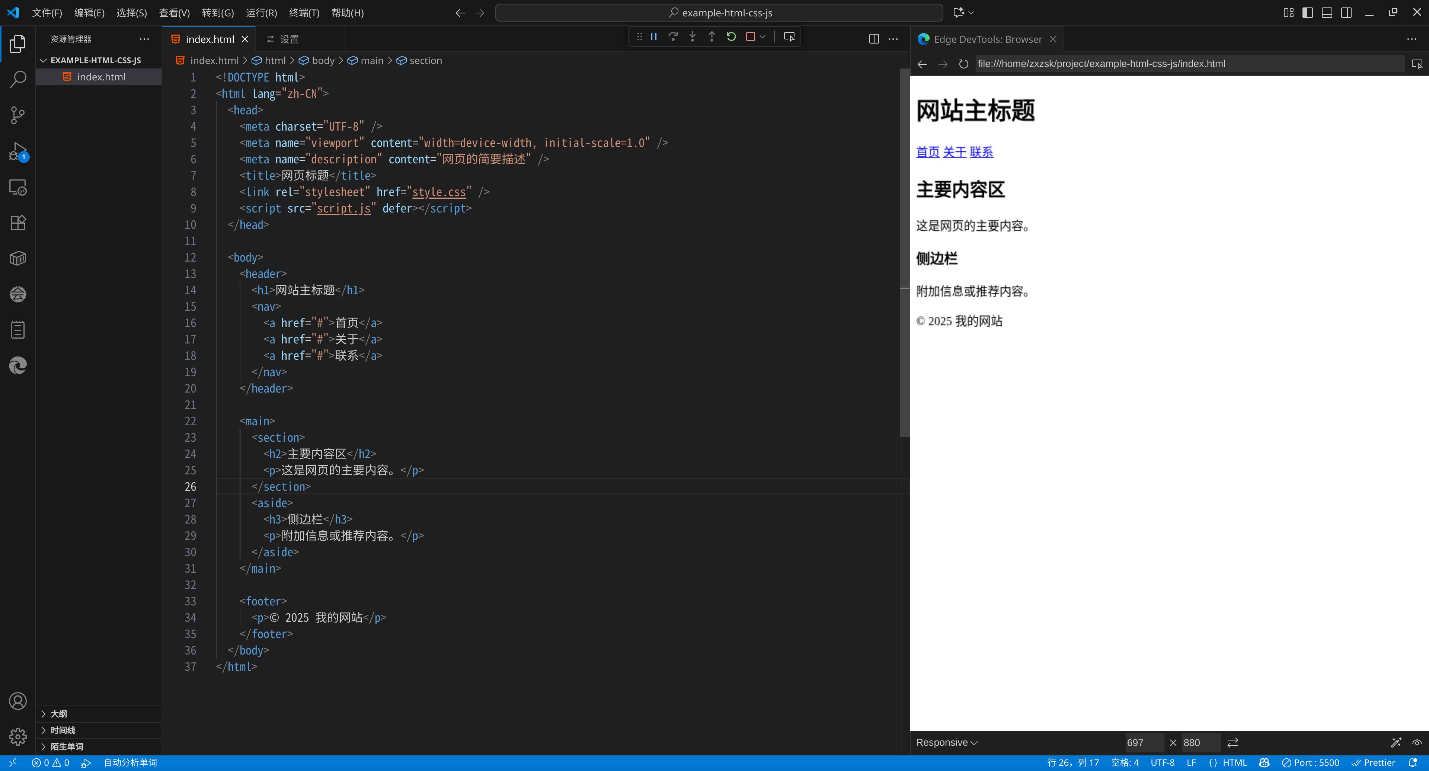Toggle the bottom panel layout button
The height and width of the screenshot is (771, 1429).
(x=1327, y=13)
